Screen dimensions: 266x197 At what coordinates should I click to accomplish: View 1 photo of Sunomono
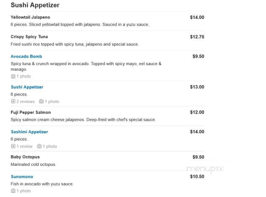click(24, 191)
